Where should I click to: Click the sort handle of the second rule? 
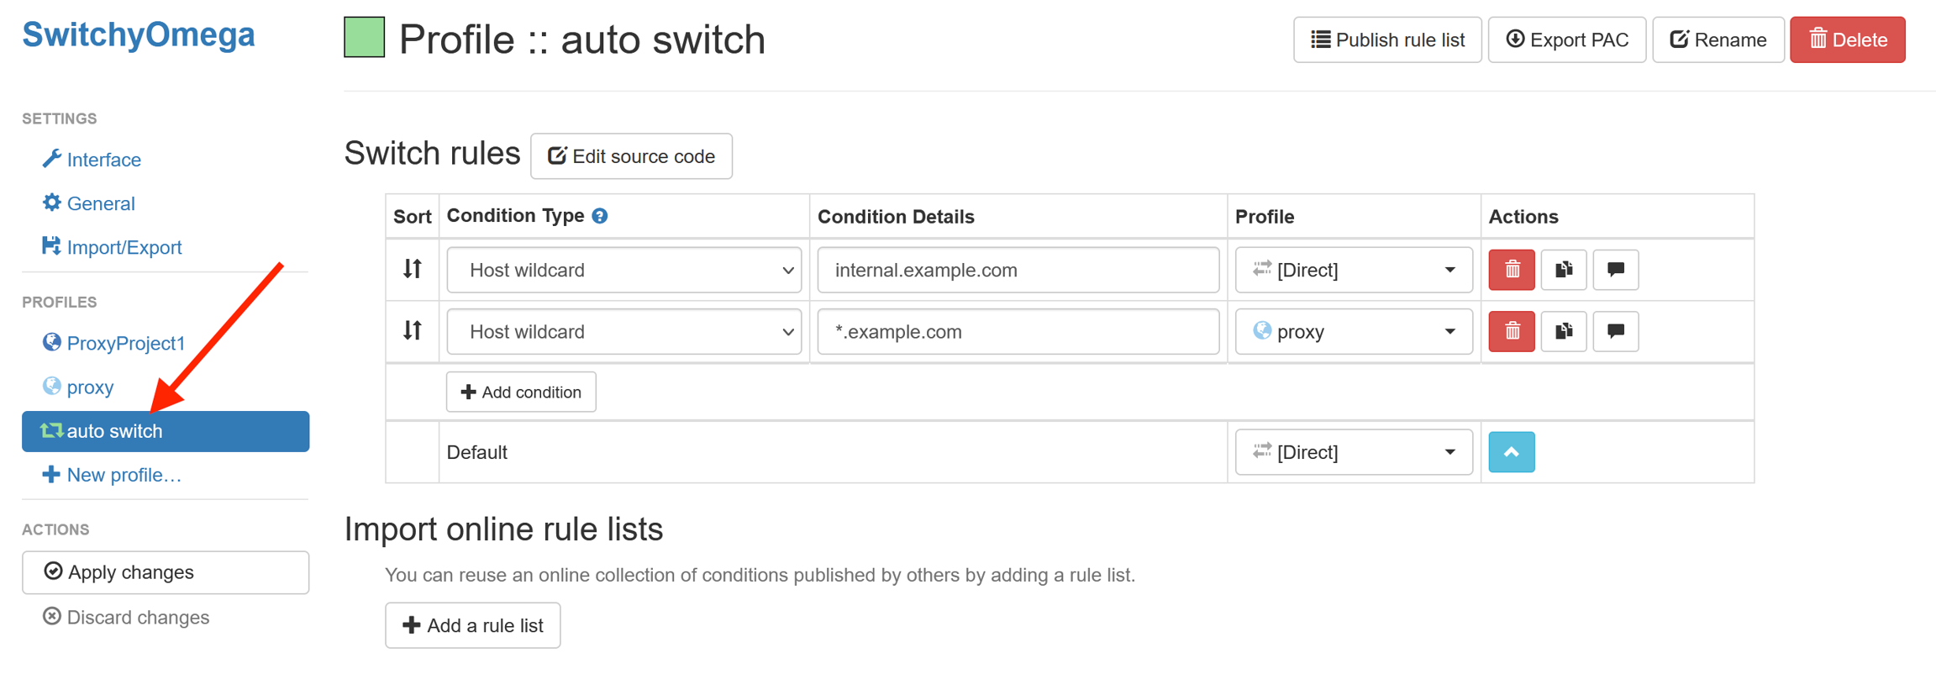(412, 330)
